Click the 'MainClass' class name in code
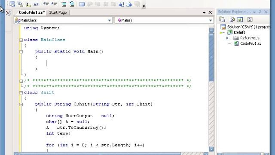Image resolution: width=275 pixels, height=155 pixels. click(53, 40)
